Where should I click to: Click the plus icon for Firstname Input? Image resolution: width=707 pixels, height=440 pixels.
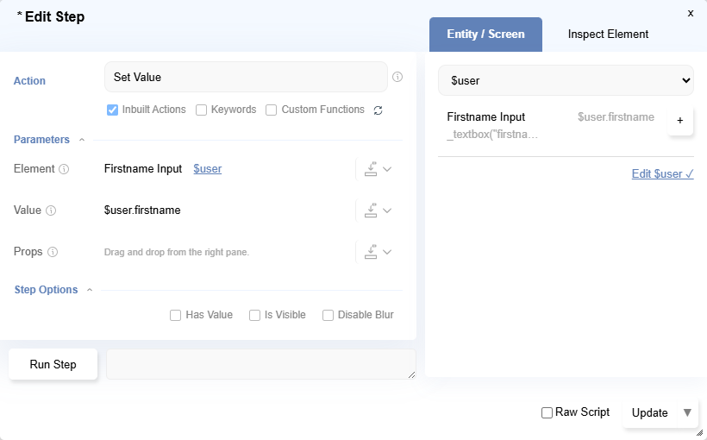click(679, 122)
